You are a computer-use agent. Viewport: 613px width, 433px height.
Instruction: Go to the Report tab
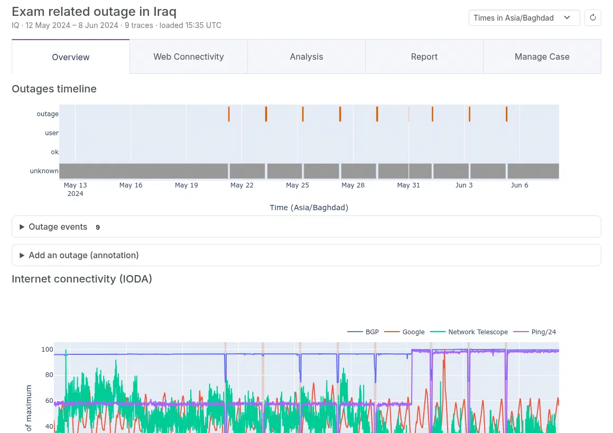(x=424, y=57)
